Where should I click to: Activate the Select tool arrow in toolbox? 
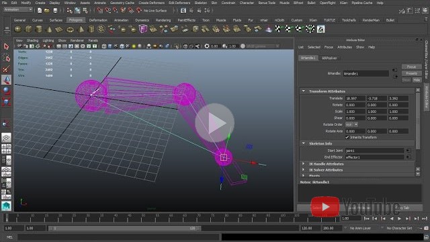point(6,46)
